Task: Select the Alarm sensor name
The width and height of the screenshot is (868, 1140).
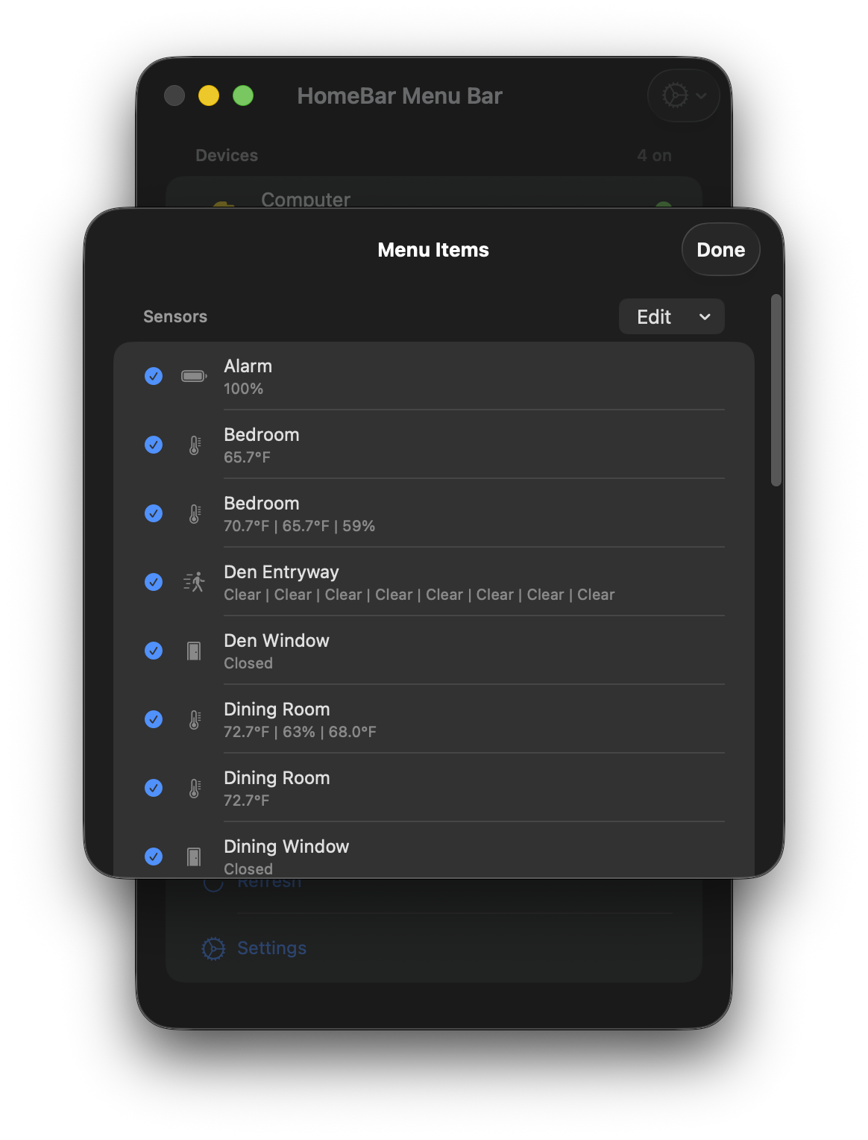Action: (248, 366)
